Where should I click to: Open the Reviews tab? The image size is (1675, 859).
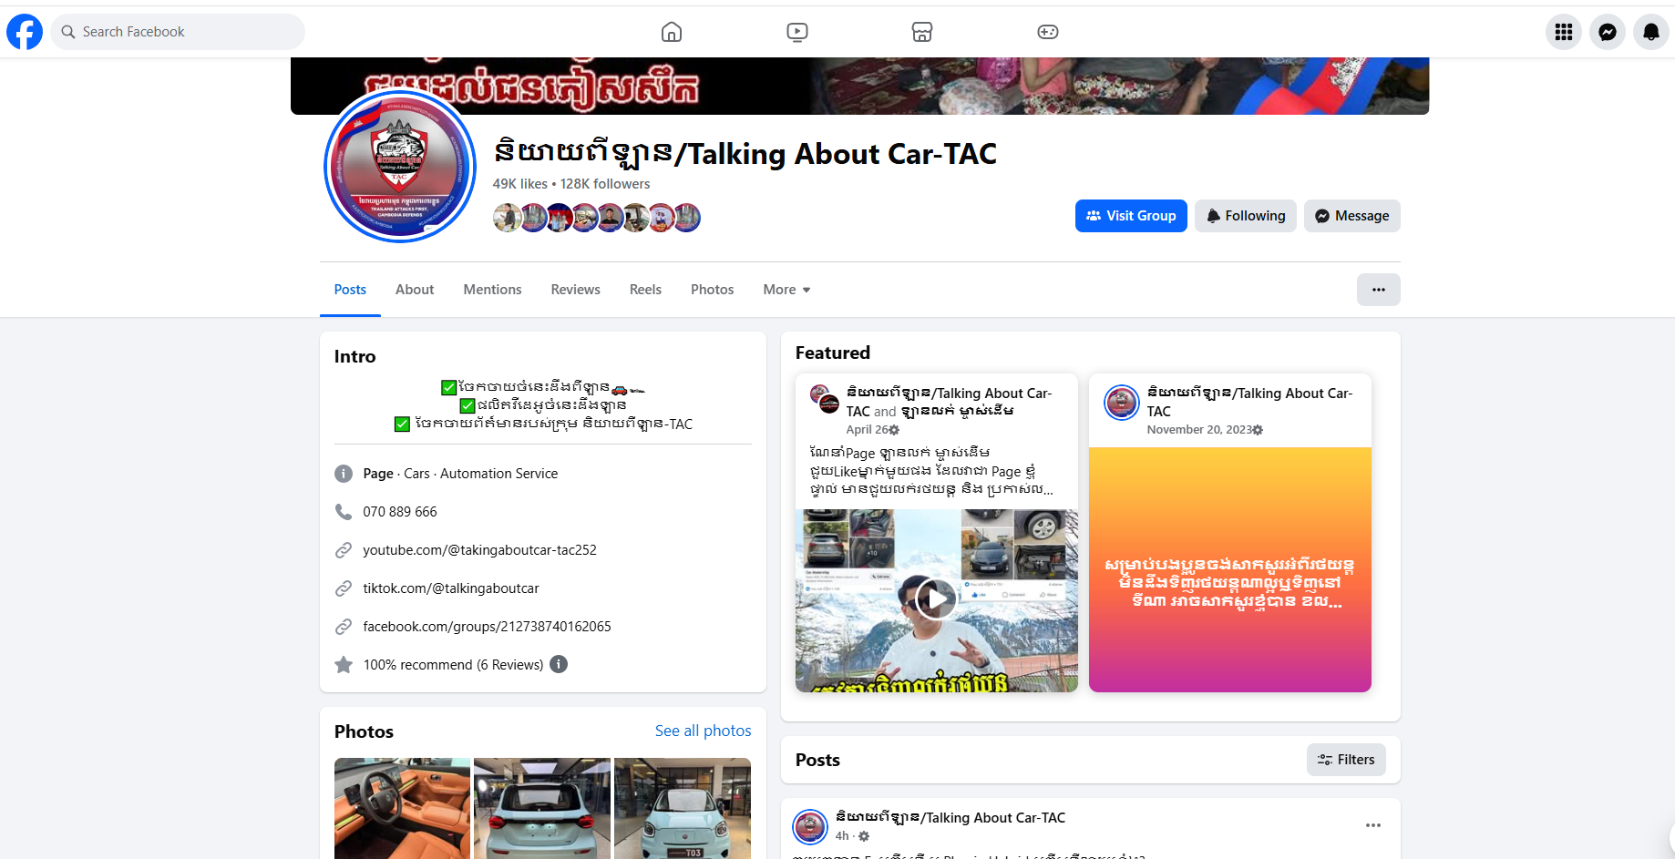coord(575,290)
